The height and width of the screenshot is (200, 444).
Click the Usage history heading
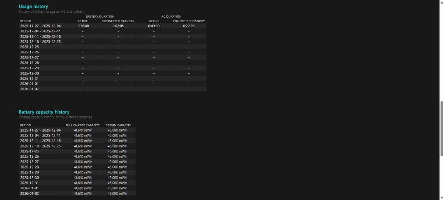click(x=33, y=7)
